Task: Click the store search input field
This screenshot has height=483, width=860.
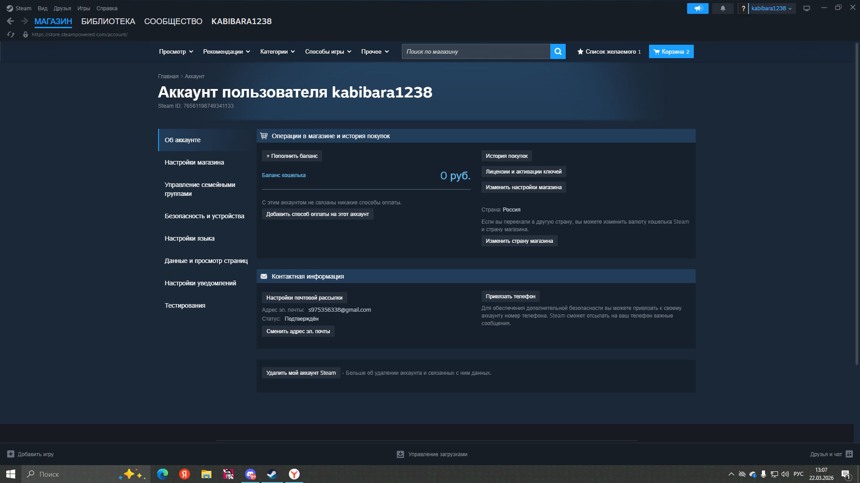Action: point(476,52)
